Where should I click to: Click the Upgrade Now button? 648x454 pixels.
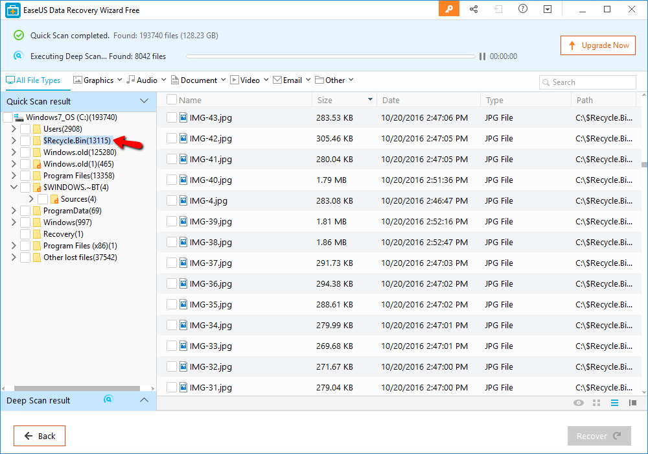pyautogui.click(x=597, y=45)
